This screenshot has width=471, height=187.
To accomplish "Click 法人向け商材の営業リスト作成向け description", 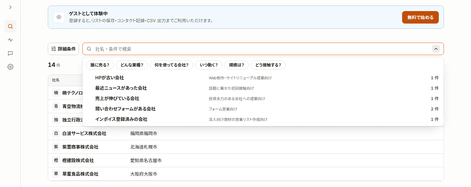I will [238, 119].
